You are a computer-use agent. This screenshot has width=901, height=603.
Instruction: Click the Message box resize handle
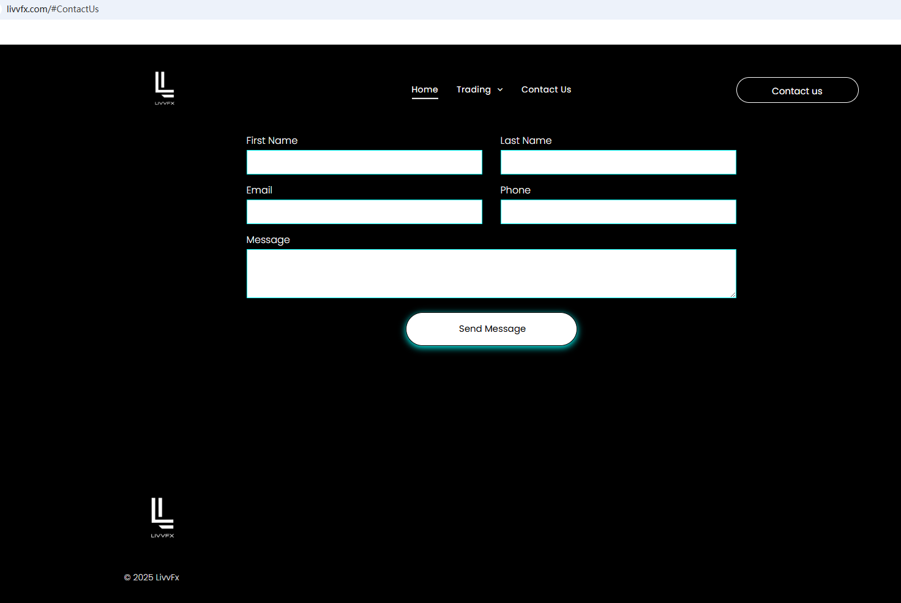coord(732,294)
